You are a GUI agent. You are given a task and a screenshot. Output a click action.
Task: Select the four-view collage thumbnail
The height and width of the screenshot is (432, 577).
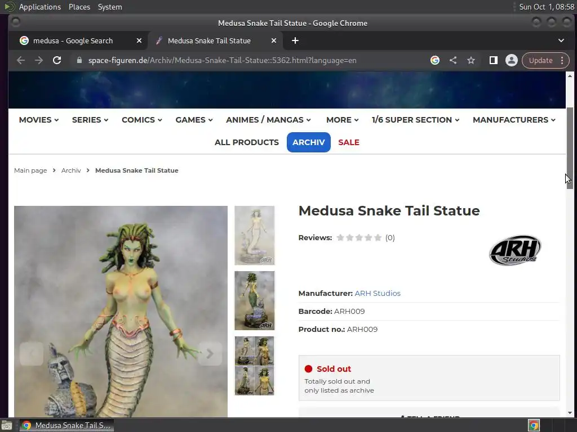click(255, 366)
